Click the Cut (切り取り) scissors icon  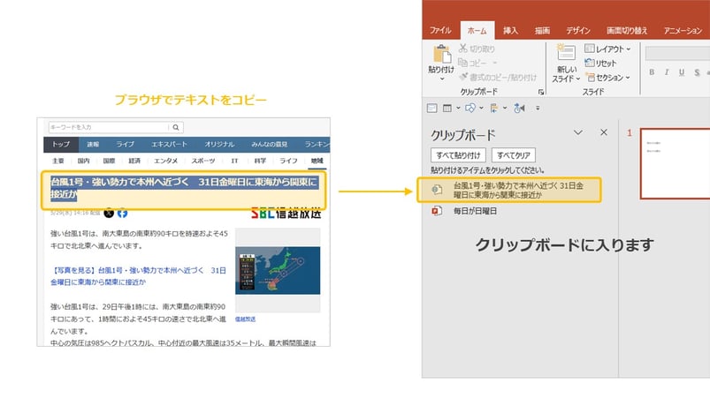[462, 49]
